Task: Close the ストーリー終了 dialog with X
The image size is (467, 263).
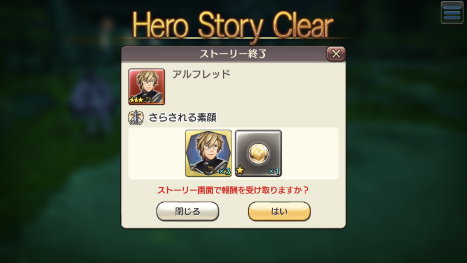Action: tap(336, 54)
